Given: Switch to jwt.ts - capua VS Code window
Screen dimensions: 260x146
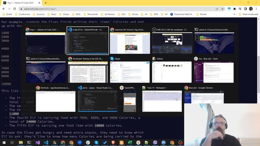Looking at the screenshot, I should [97, 99].
